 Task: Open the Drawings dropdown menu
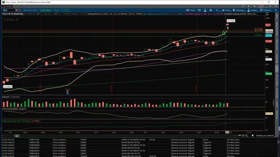coord(239,10)
